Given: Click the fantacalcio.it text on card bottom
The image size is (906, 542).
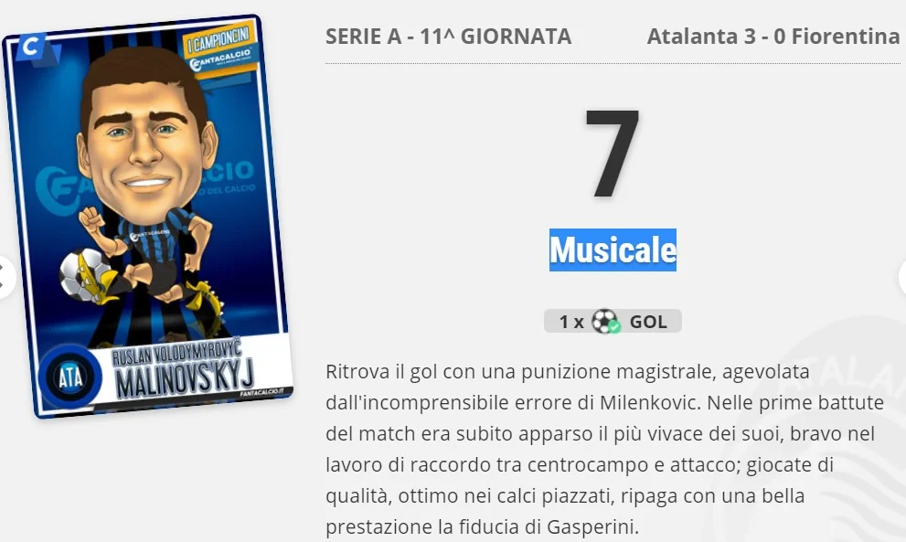Looking at the screenshot, I should click(x=262, y=393).
